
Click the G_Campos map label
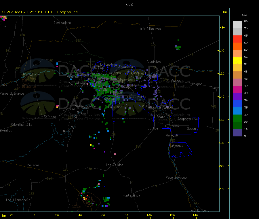pos(195,84)
